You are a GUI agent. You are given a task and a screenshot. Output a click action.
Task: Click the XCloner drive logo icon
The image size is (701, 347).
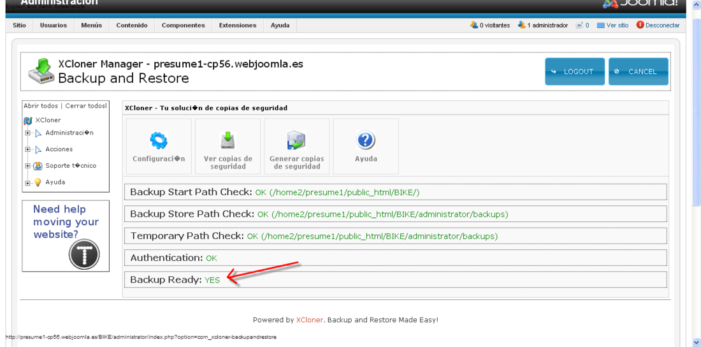pos(41,71)
